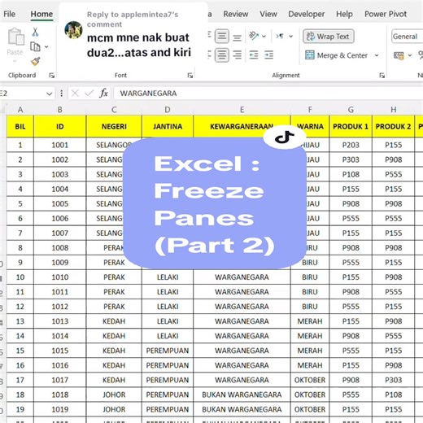Click the Copy icon in Clipboard group
The height and width of the screenshot is (423, 423).
pyautogui.click(x=35, y=46)
